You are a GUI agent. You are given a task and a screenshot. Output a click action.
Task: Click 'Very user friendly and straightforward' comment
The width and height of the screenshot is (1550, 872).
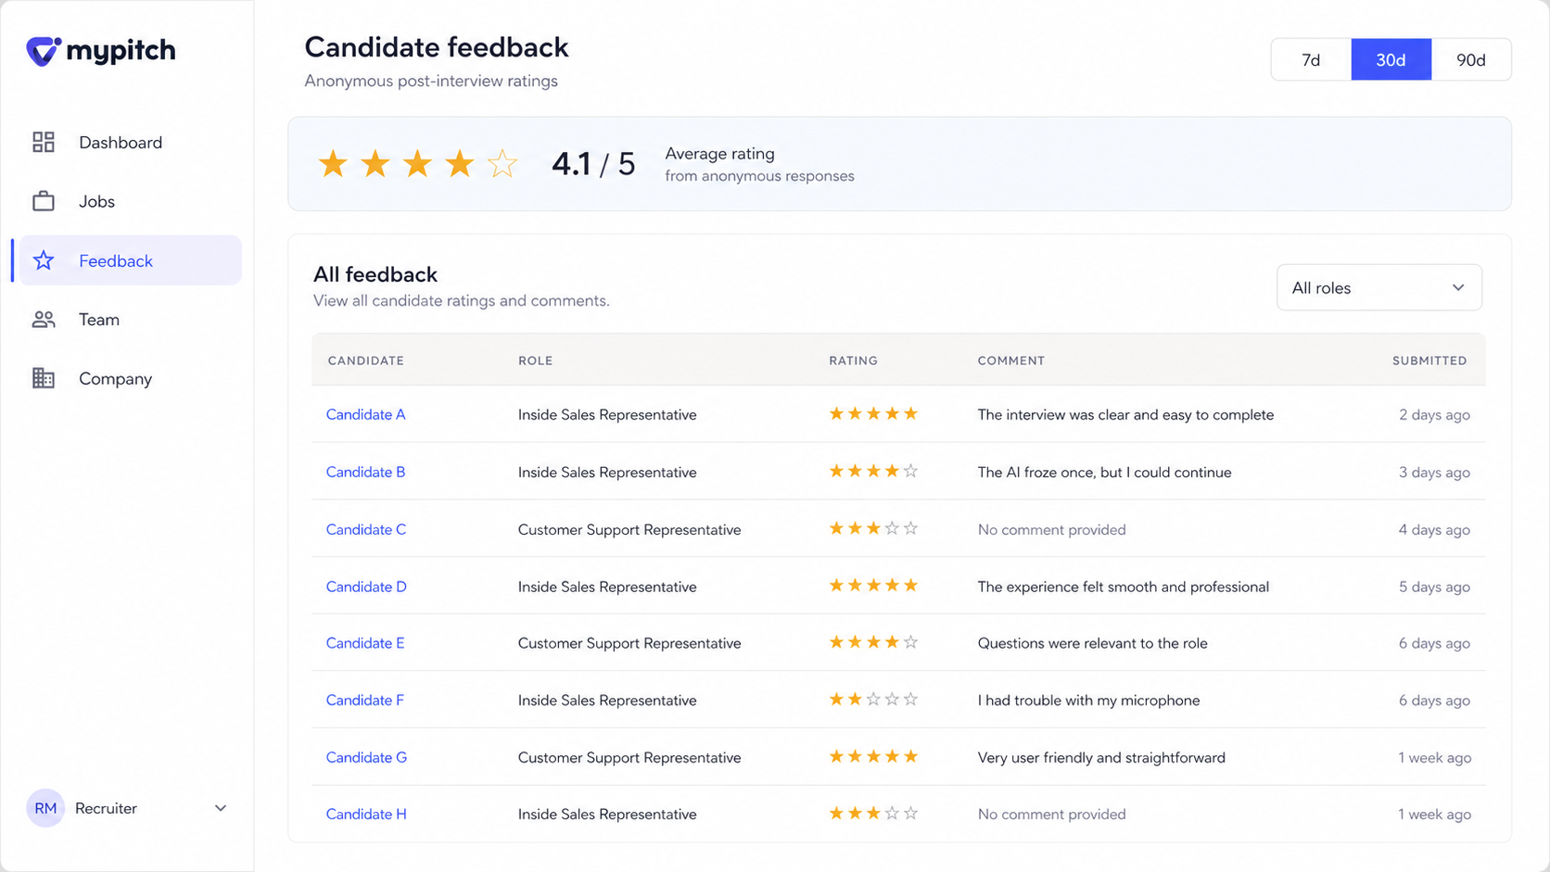click(x=1101, y=757)
